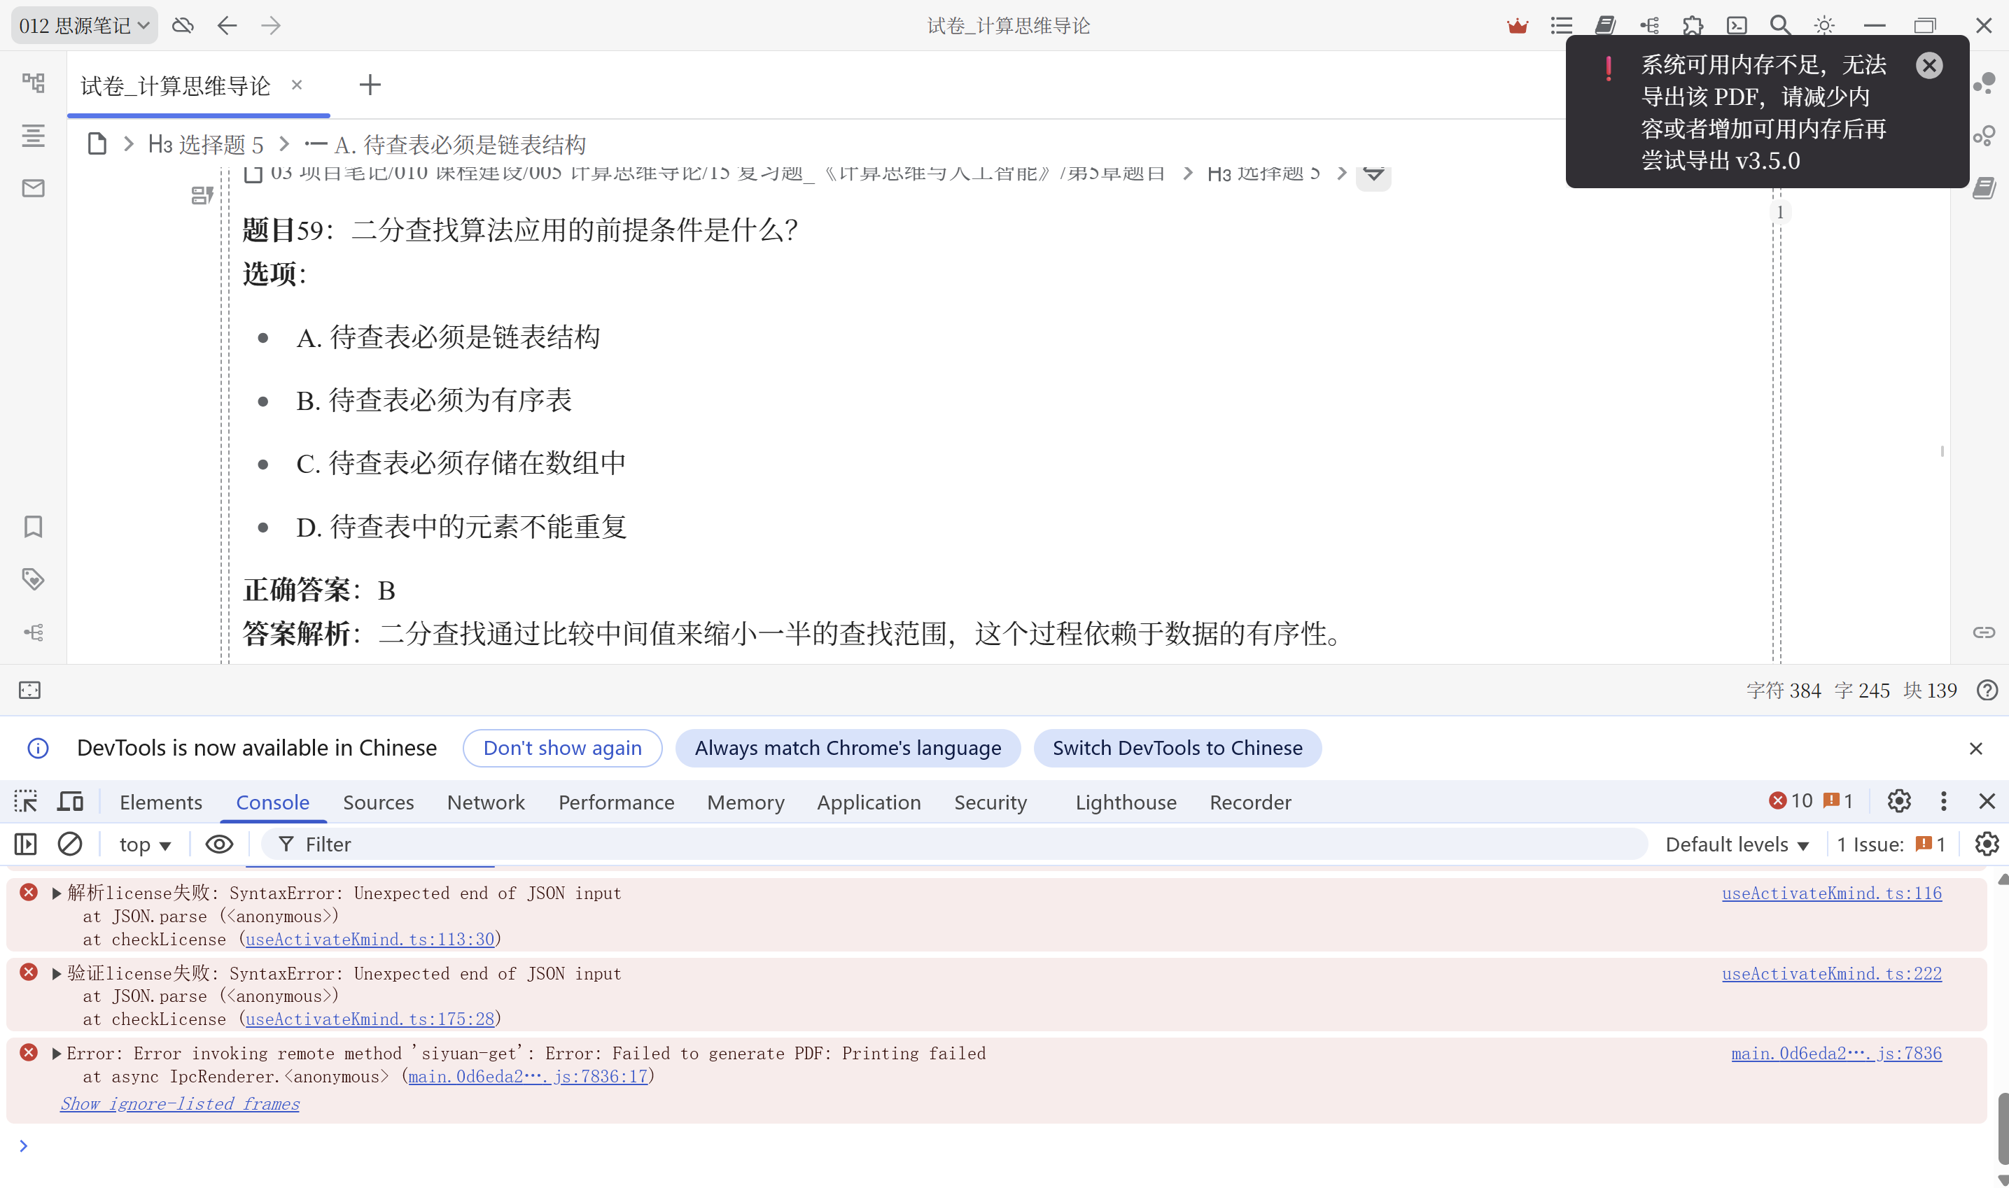Screen dimensions: 2009x1188
Task: Toggle live expression eye icon
Action: point(218,844)
